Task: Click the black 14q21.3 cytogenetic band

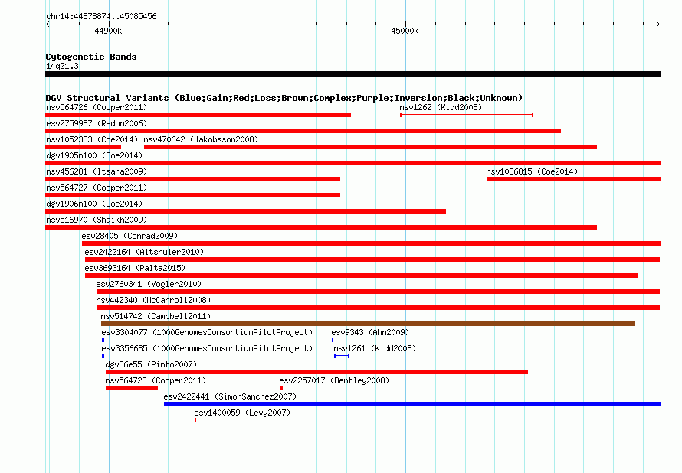Action: (352, 74)
